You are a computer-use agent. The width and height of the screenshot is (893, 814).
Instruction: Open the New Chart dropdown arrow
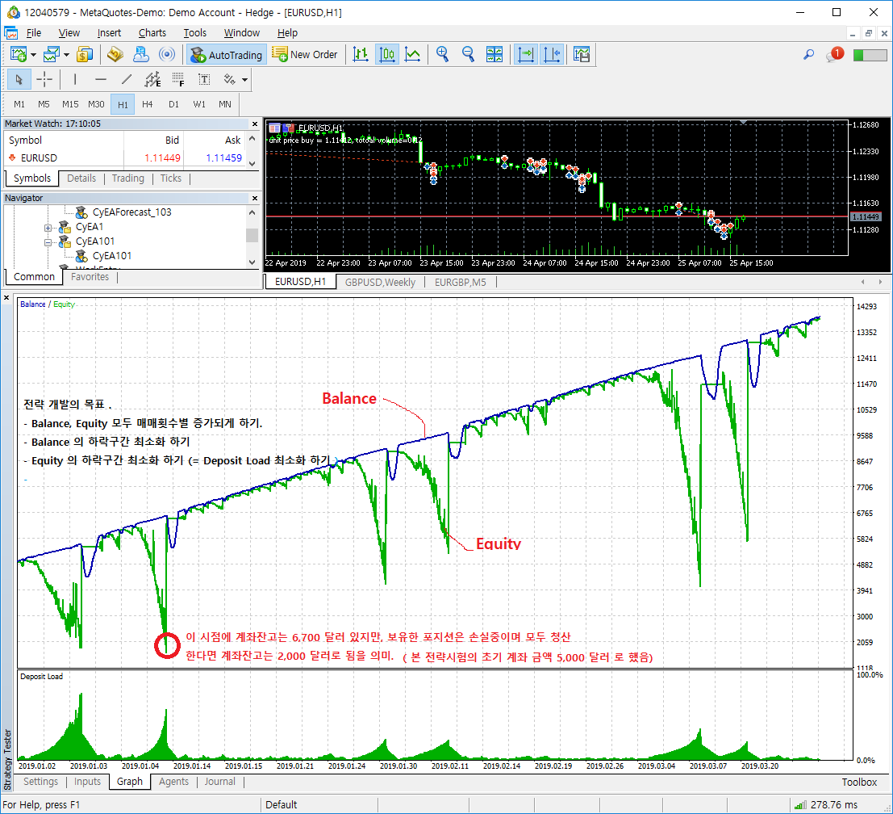[x=34, y=55]
